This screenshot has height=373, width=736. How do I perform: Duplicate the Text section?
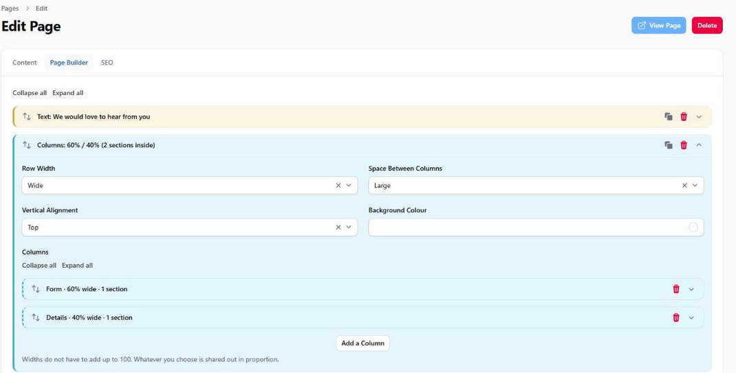click(669, 116)
